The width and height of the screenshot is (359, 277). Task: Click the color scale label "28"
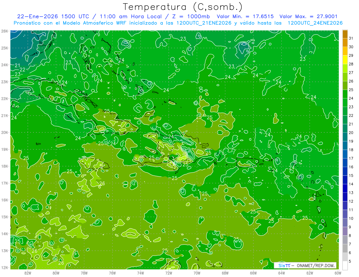pos(351,64)
